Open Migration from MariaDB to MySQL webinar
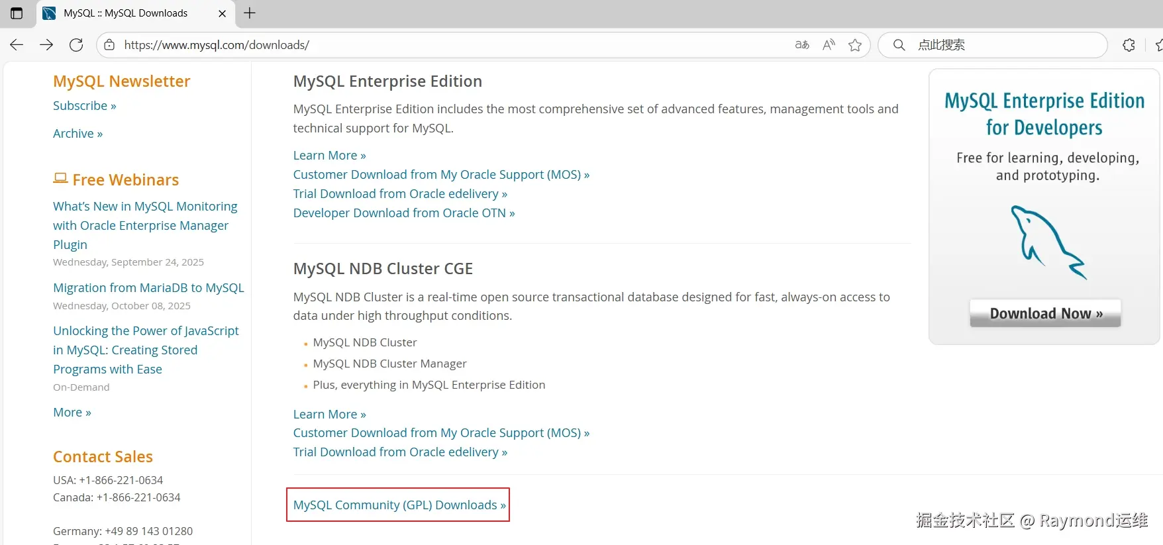This screenshot has height=545, width=1163. pyautogui.click(x=148, y=288)
